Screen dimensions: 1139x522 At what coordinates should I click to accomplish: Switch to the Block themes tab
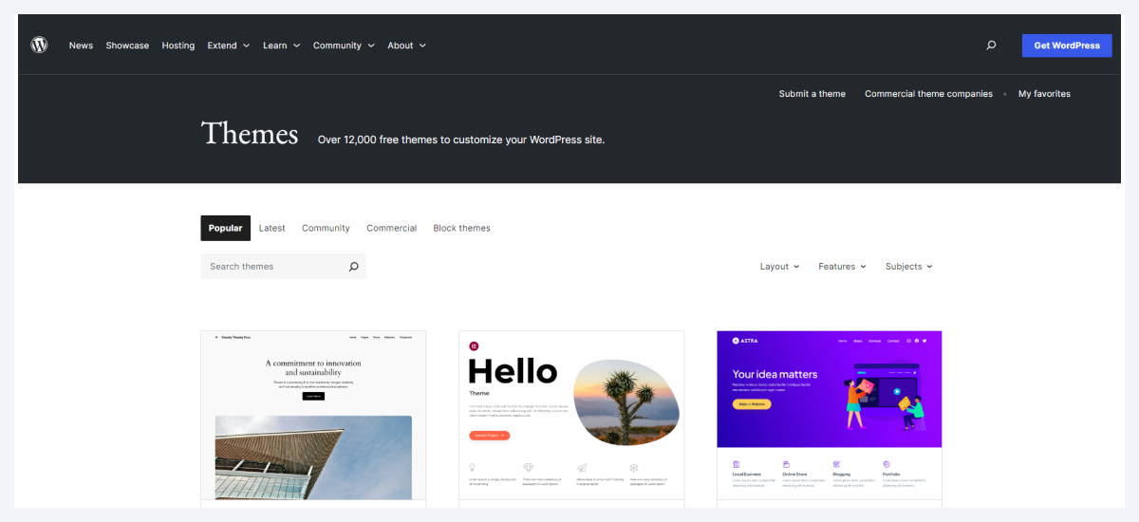[462, 228]
